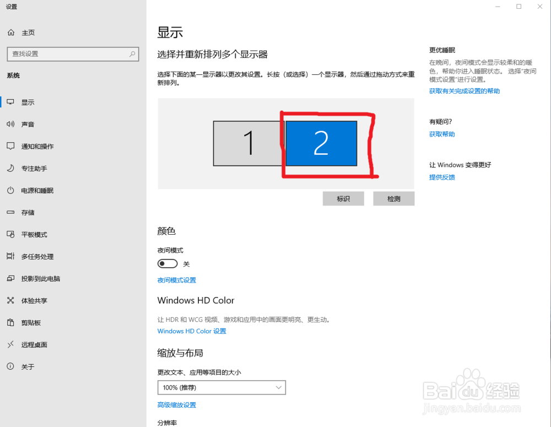Screen dimensions: 551x427
Task: Click the 存储 drive icon
Action: pyautogui.click(x=10, y=212)
